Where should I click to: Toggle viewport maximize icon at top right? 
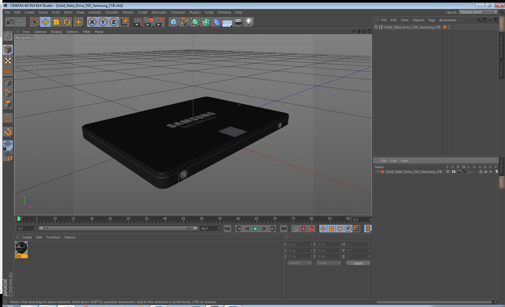pyautogui.click(x=369, y=31)
